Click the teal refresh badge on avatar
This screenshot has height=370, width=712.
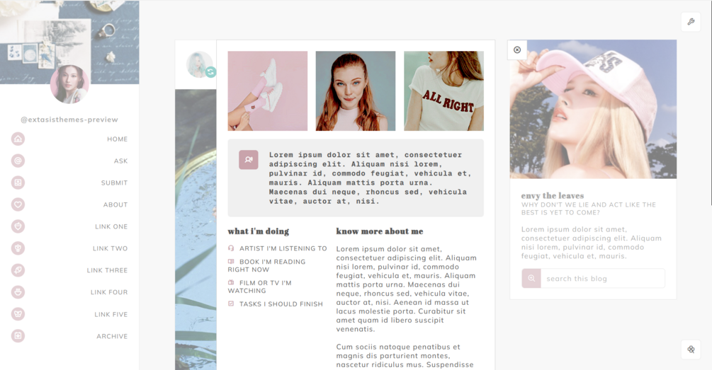[210, 71]
